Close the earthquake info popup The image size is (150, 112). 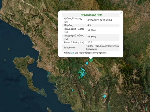pyautogui.click(x=121, y=13)
